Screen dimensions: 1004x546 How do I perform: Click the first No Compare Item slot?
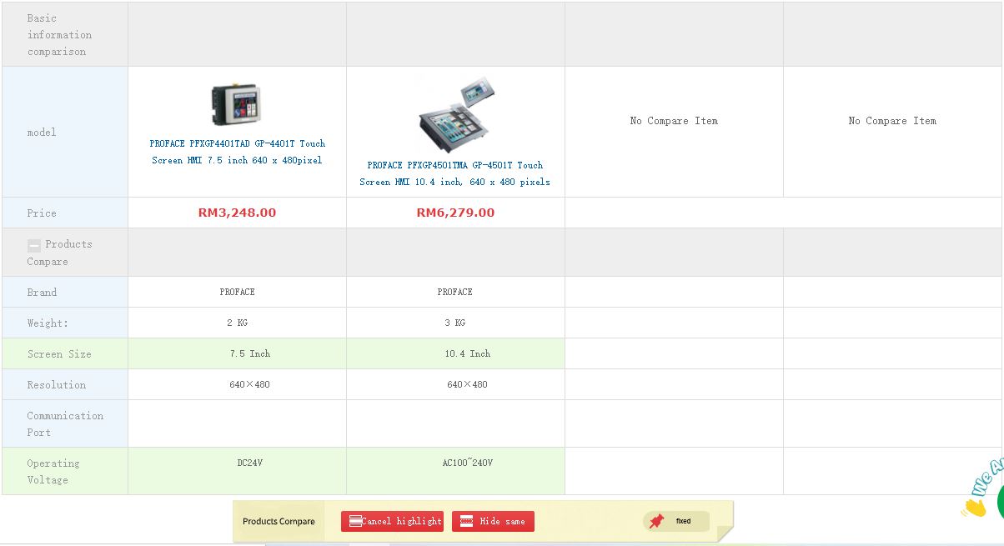pyautogui.click(x=674, y=121)
